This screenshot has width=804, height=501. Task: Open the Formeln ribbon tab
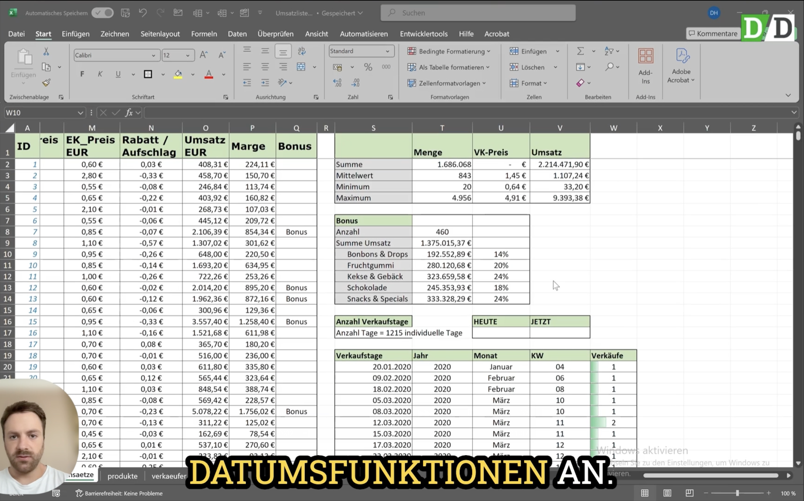[204, 34]
